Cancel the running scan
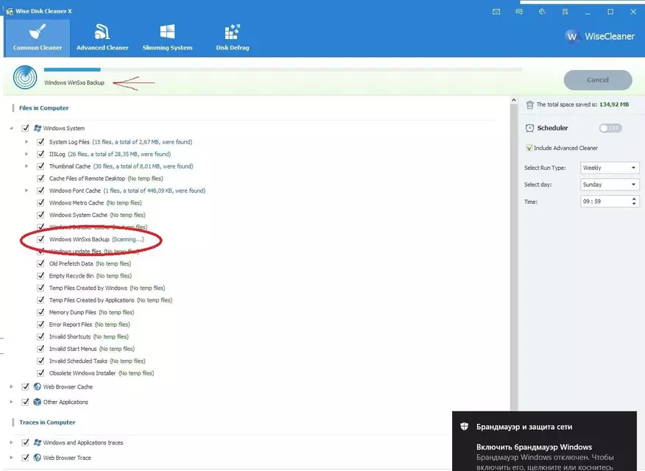The image size is (645, 471). click(598, 79)
